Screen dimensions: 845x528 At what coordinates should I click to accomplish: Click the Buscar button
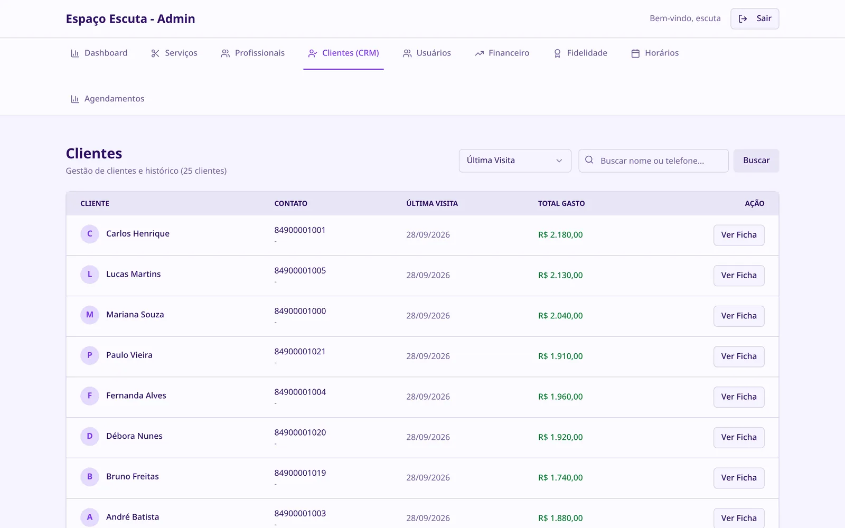[x=756, y=161]
